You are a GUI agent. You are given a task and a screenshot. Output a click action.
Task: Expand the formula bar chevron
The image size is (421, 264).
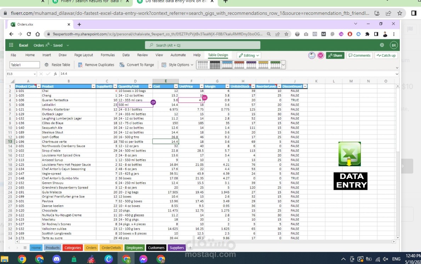click(397, 74)
